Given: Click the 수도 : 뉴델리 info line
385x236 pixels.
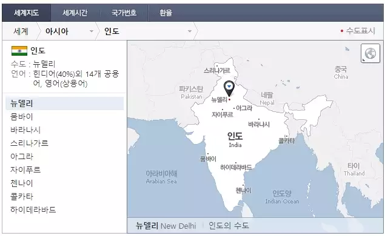Looking at the screenshot, I should (33, 64).
